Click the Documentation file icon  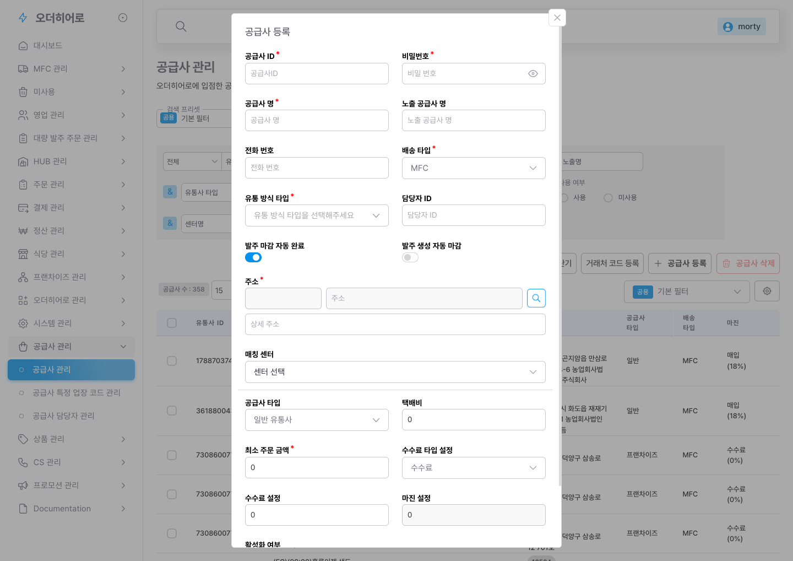coord(23,509)
